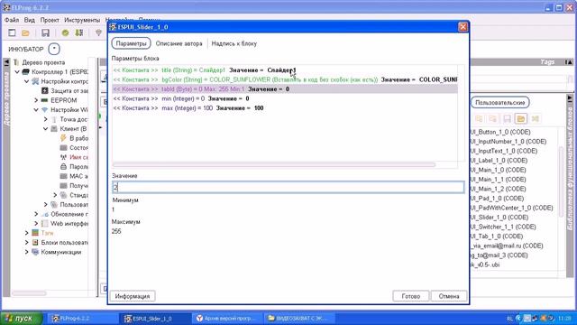Select the max (Integer) = 100 row
Image resolution: width=577 pixels, height=325 pixels.
tap(285, 108)
